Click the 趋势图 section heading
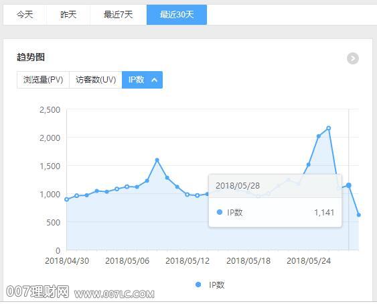The image size is (377, 304). pos(31,57)
